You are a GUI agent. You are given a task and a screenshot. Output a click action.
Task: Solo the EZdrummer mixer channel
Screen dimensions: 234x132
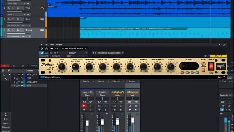point(136,106)
